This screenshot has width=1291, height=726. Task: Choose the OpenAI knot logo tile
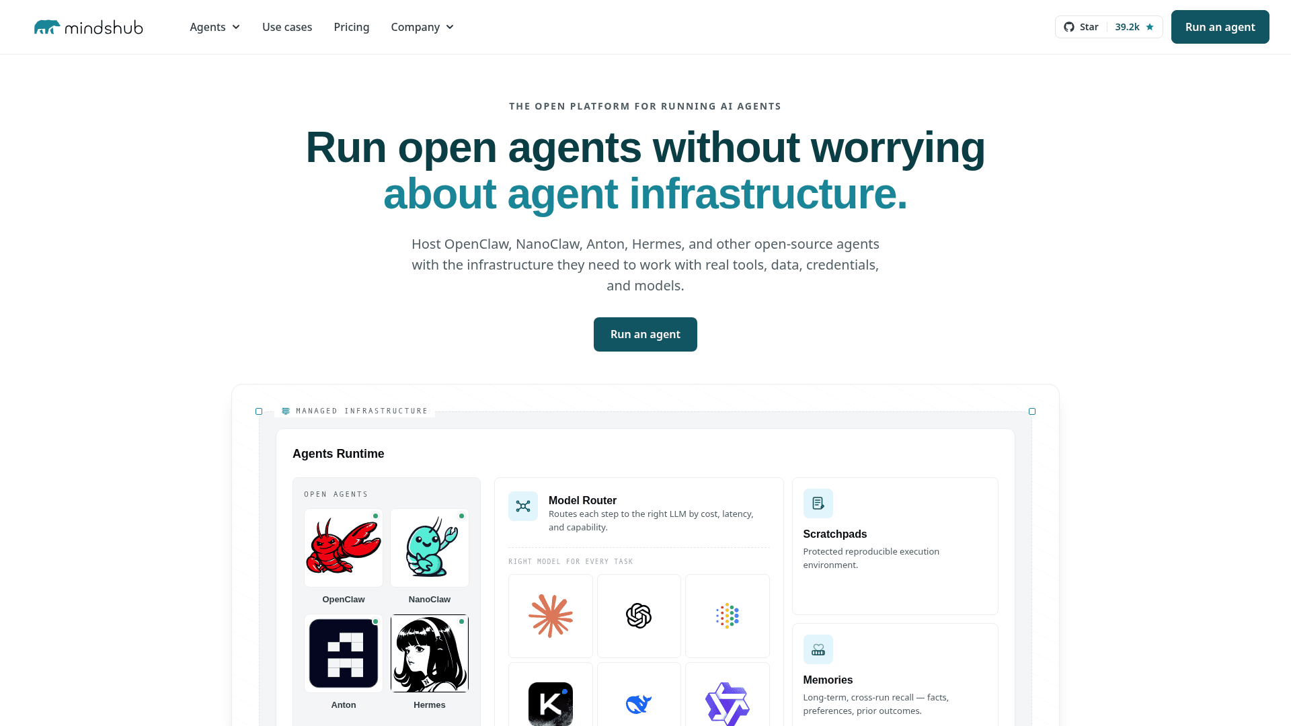tap(639, 616)
